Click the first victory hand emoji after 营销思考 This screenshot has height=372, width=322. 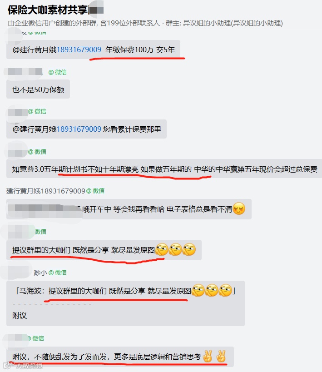208,356
